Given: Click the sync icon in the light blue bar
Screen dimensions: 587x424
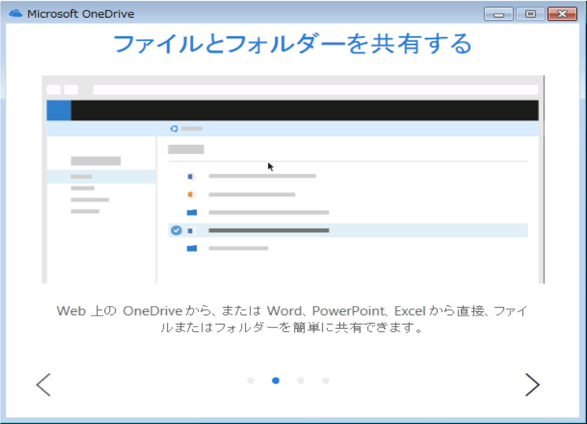Looking at the screenshot, I should pos(174,129).
